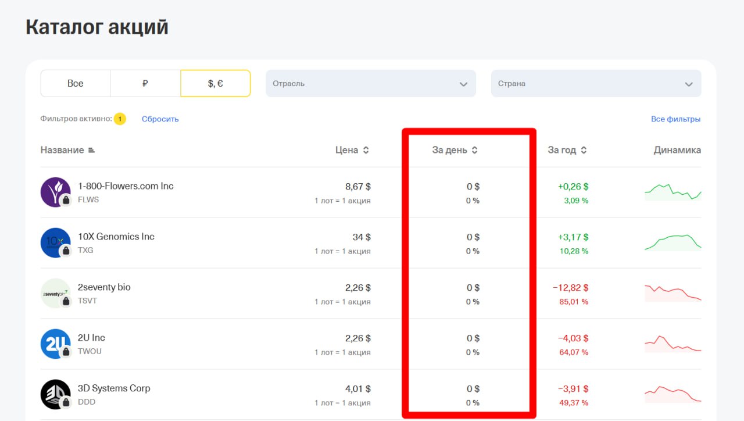Click the DDD ticker text
The height and width of the screenshot is (421, 744).
pos(87,402)
